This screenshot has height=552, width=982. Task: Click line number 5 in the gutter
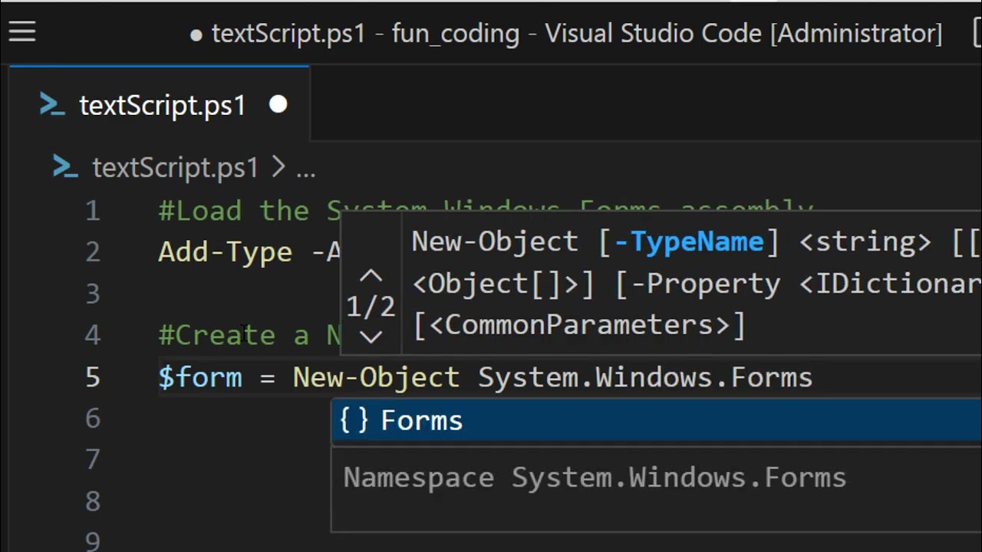tap(93, 377)
